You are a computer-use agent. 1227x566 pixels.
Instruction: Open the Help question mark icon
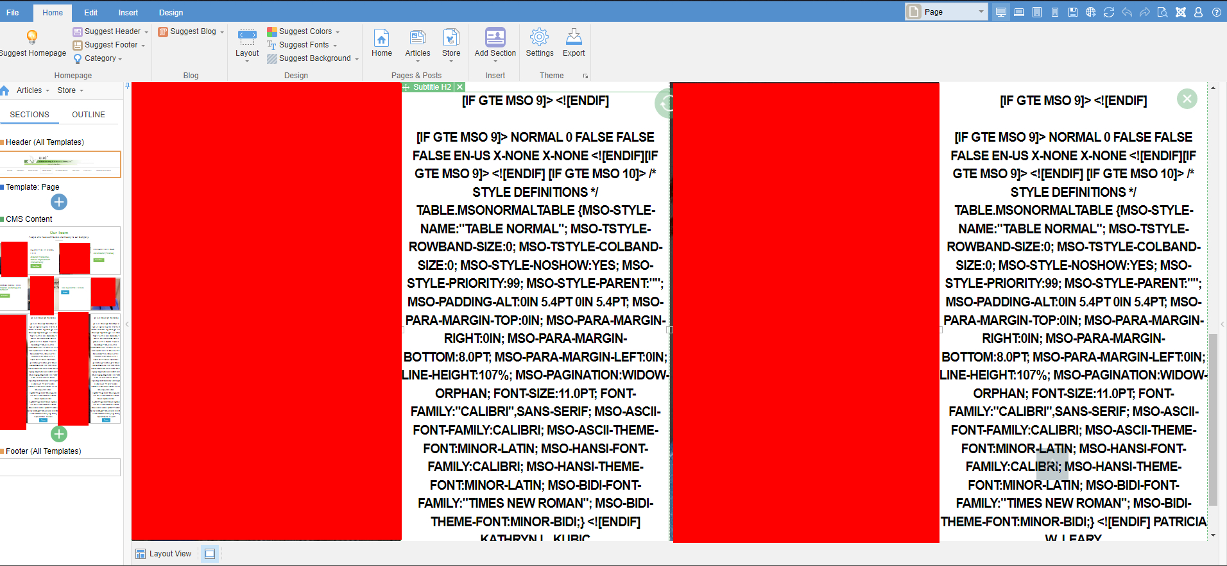pos(1216,12)
